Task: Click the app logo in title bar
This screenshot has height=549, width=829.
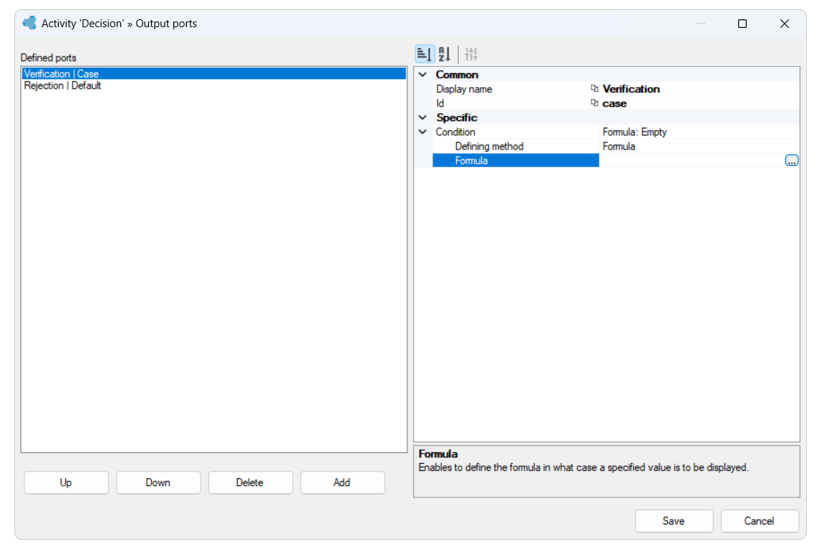Action: coord(29,23)
